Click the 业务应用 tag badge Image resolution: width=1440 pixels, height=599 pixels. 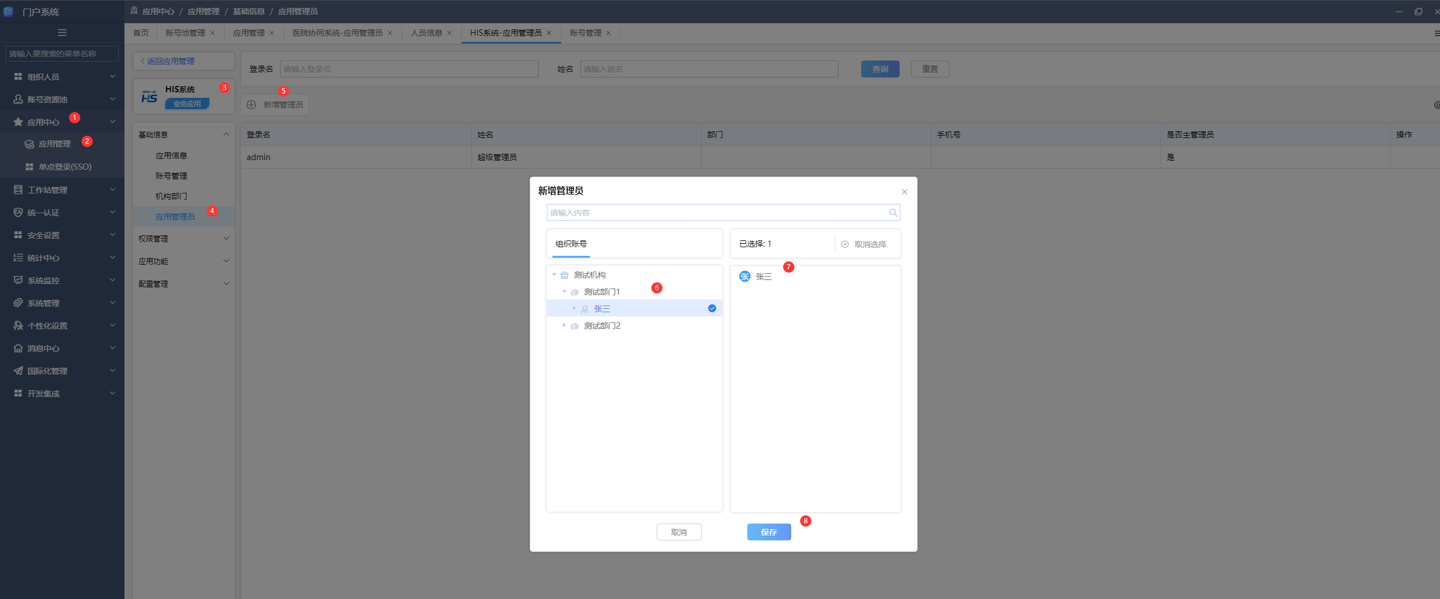pyautogui.click(x=187, y=104)
